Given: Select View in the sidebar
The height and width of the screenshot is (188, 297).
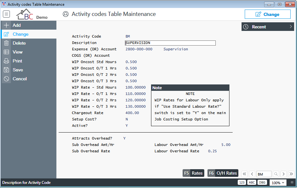Looking at the screenshot, I should click(x=29, y=52).
